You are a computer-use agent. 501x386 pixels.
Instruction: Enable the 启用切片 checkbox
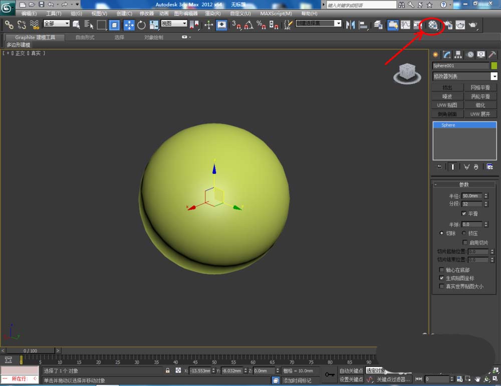pyautogui.click(x=465, y=242)
